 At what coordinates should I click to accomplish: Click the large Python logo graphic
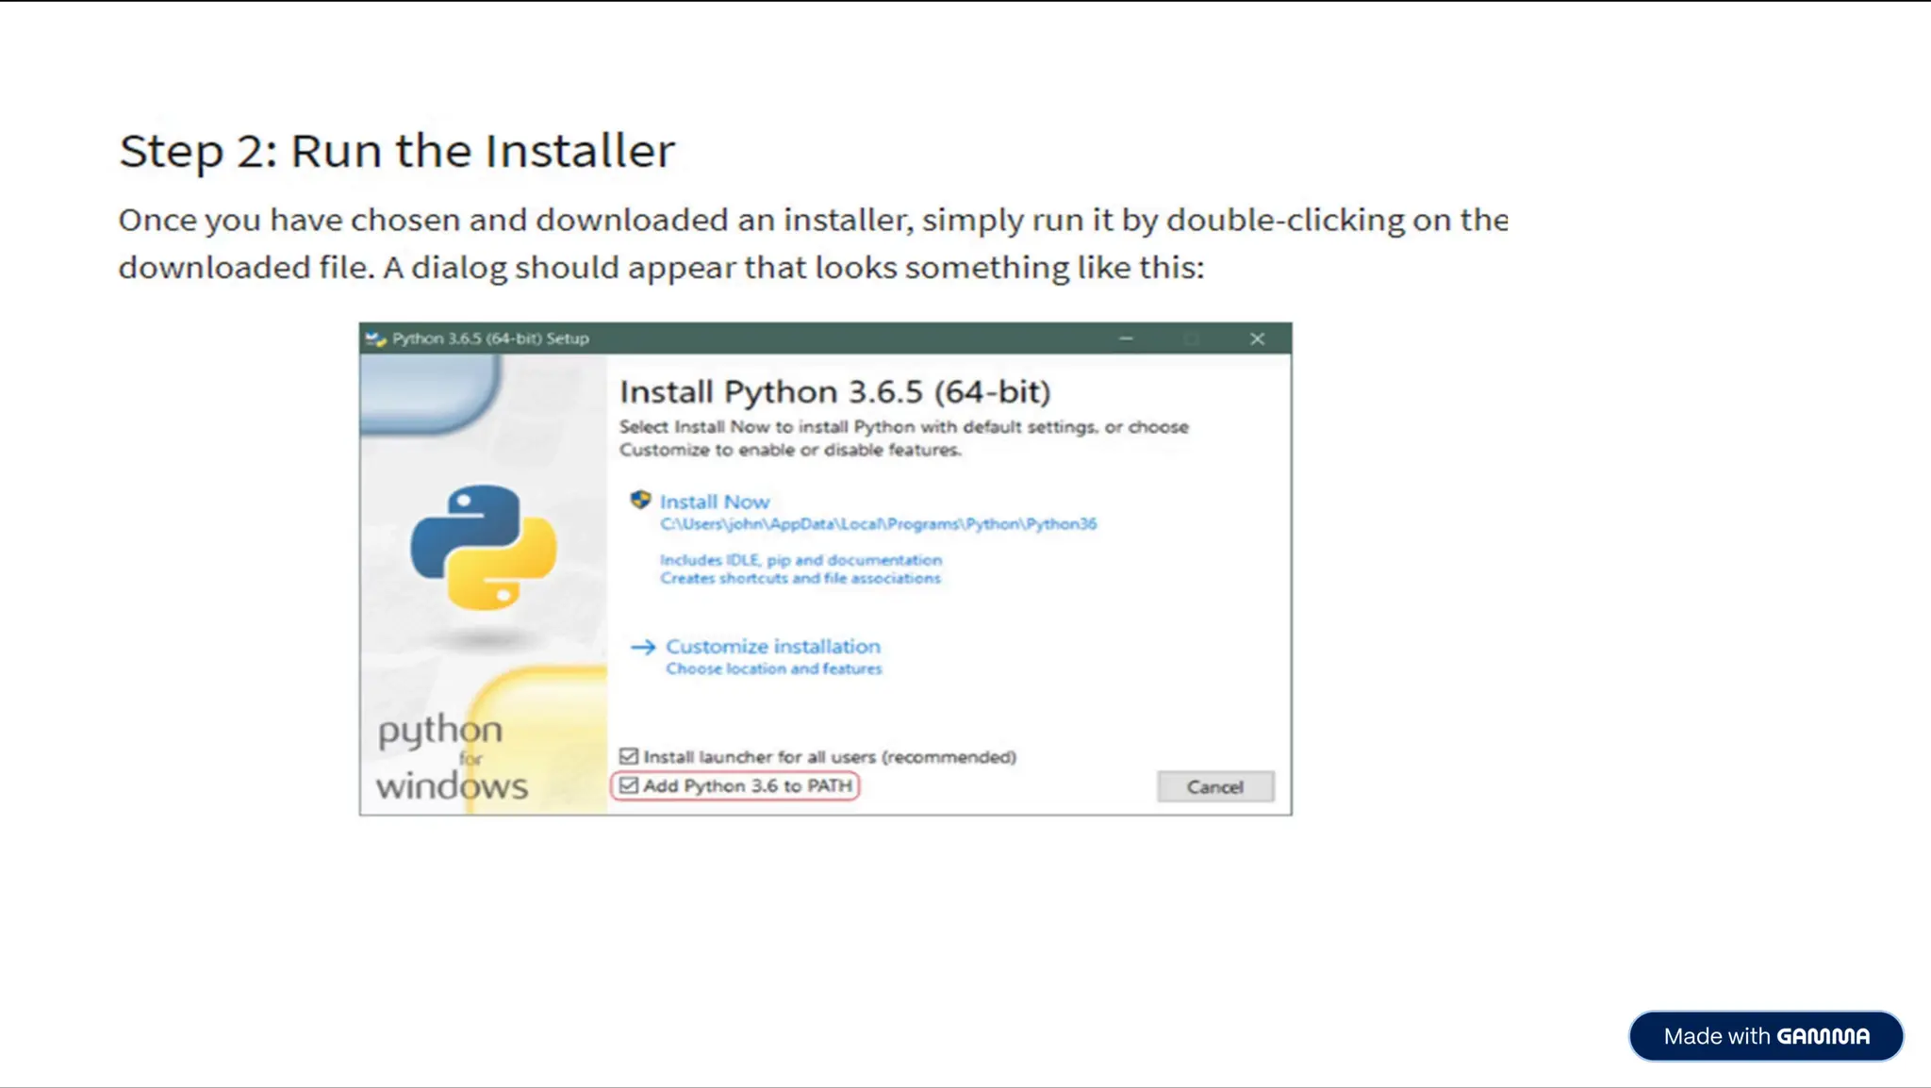click(x=484, y=547)
